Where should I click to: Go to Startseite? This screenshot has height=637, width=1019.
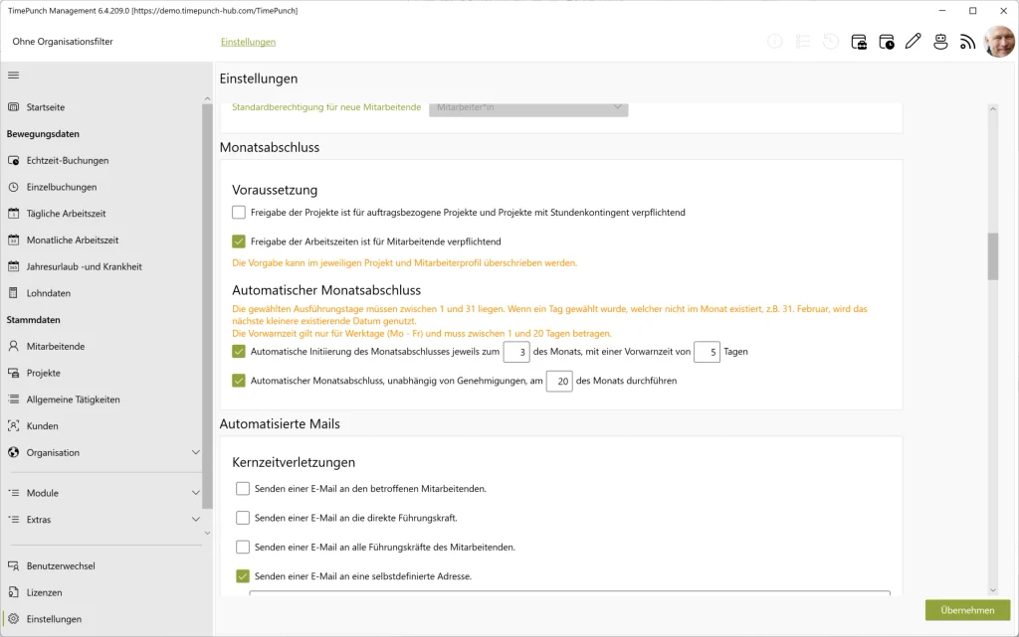(x=46, y=107)
